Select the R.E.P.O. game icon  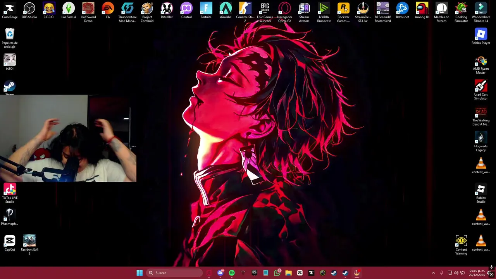pos(49,11)
